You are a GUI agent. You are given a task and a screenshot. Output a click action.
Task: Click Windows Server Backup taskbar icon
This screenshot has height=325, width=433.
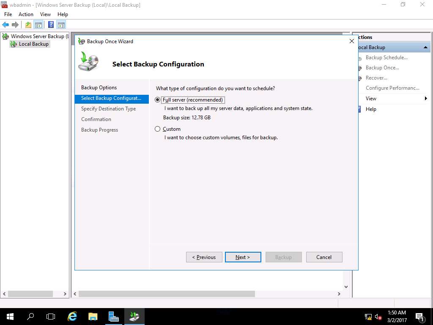(x=134, y=317)
